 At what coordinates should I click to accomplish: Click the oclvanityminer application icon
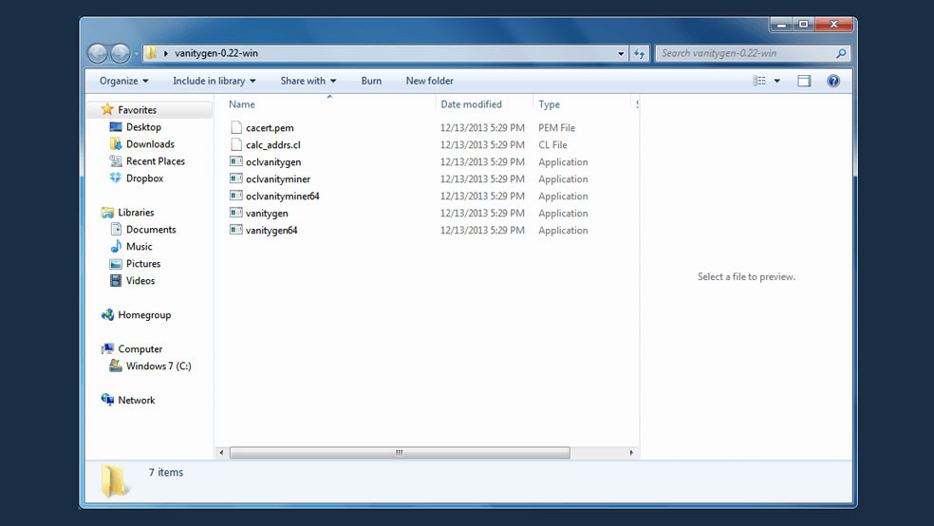pyautogui.click(x=236, y=178)
